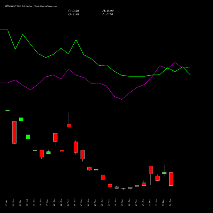Viewport: 213px width, 213px height.
Task: Click the 24 Nov date label
Action: tap(115, 203)
